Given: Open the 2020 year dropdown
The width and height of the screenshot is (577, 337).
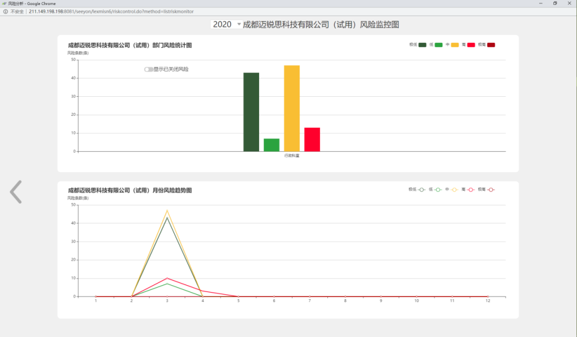Looking at the screenshot, I should tap(227, 24).
